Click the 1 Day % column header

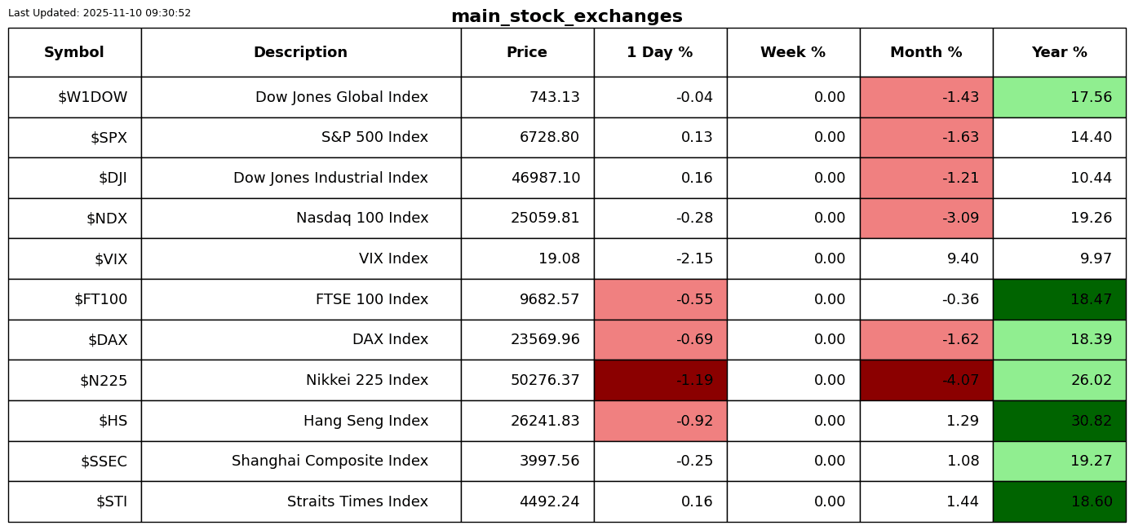(659, 52)
